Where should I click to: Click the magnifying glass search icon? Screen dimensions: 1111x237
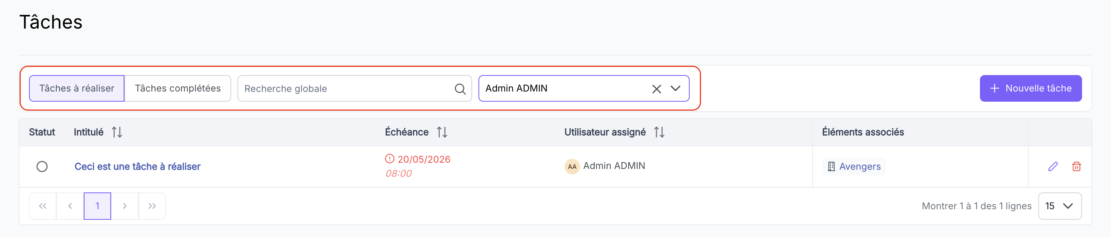(460, 89)
